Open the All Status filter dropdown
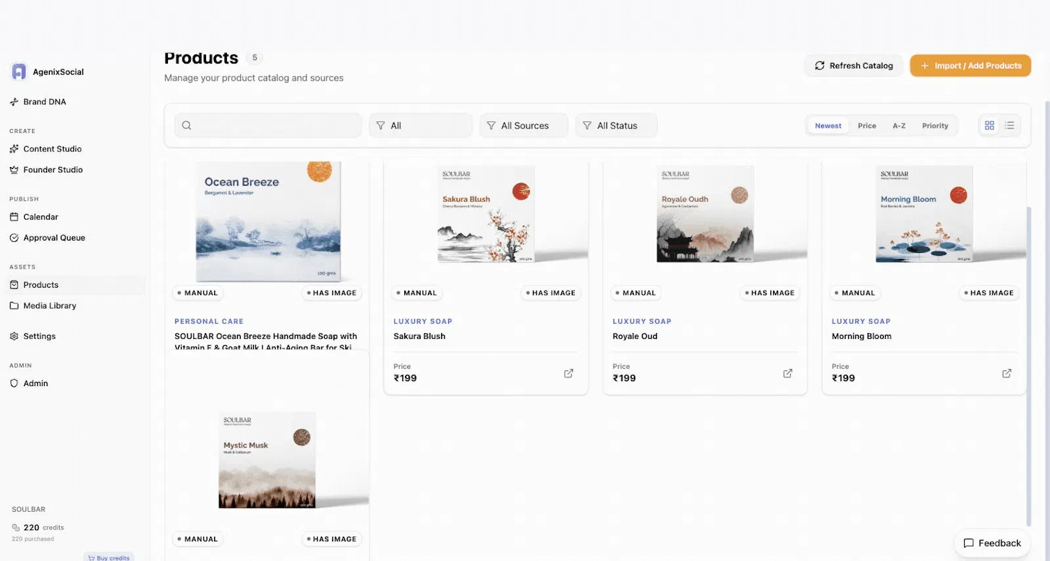The height and width of the screenshot is (561, 1050). (x=616, y=125)
